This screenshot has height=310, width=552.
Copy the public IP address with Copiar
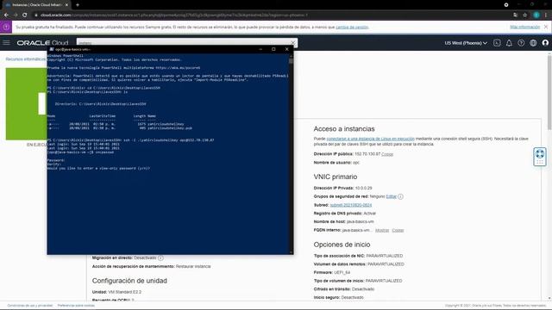(x=387, y=154)
